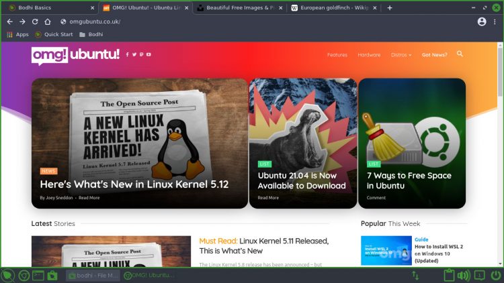Open How to Install WSL 2 link
Image resolution: width=504 pixels, height=283 pixels.
click(x=439, y=253)
